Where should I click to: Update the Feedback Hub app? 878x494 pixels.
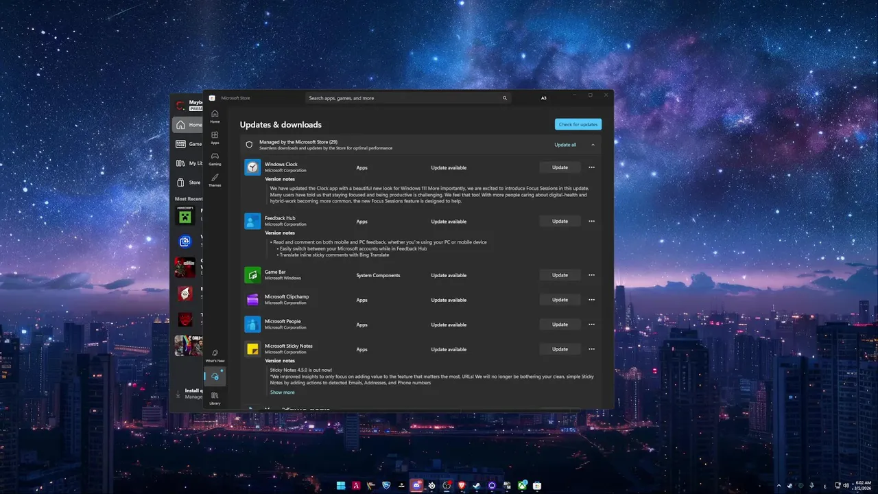560,221
